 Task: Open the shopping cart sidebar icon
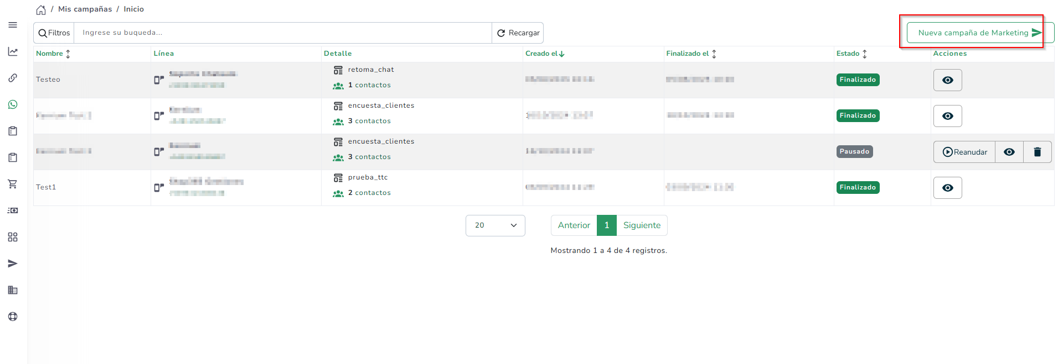[x=13, y=184]
